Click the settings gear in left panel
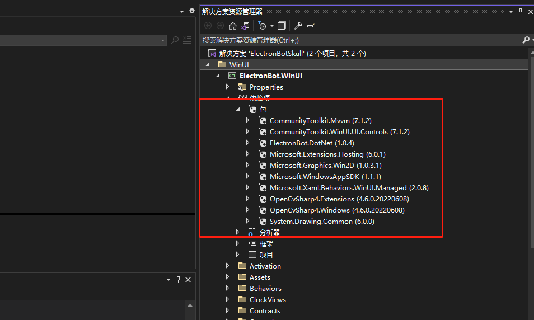This screenshot has width=534, height=320. point(192,11)
